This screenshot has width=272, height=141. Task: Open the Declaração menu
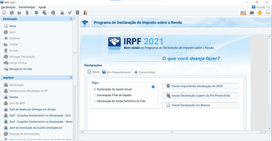[x=8, y=7]
